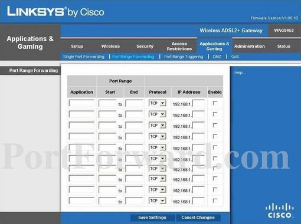Tick the Enable checkbox in the fifth row
The height and width of the screenshot is (224, 301).
[215, 147]
